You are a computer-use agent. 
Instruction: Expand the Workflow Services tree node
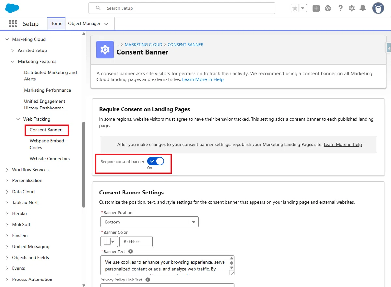tap(7, 170)
